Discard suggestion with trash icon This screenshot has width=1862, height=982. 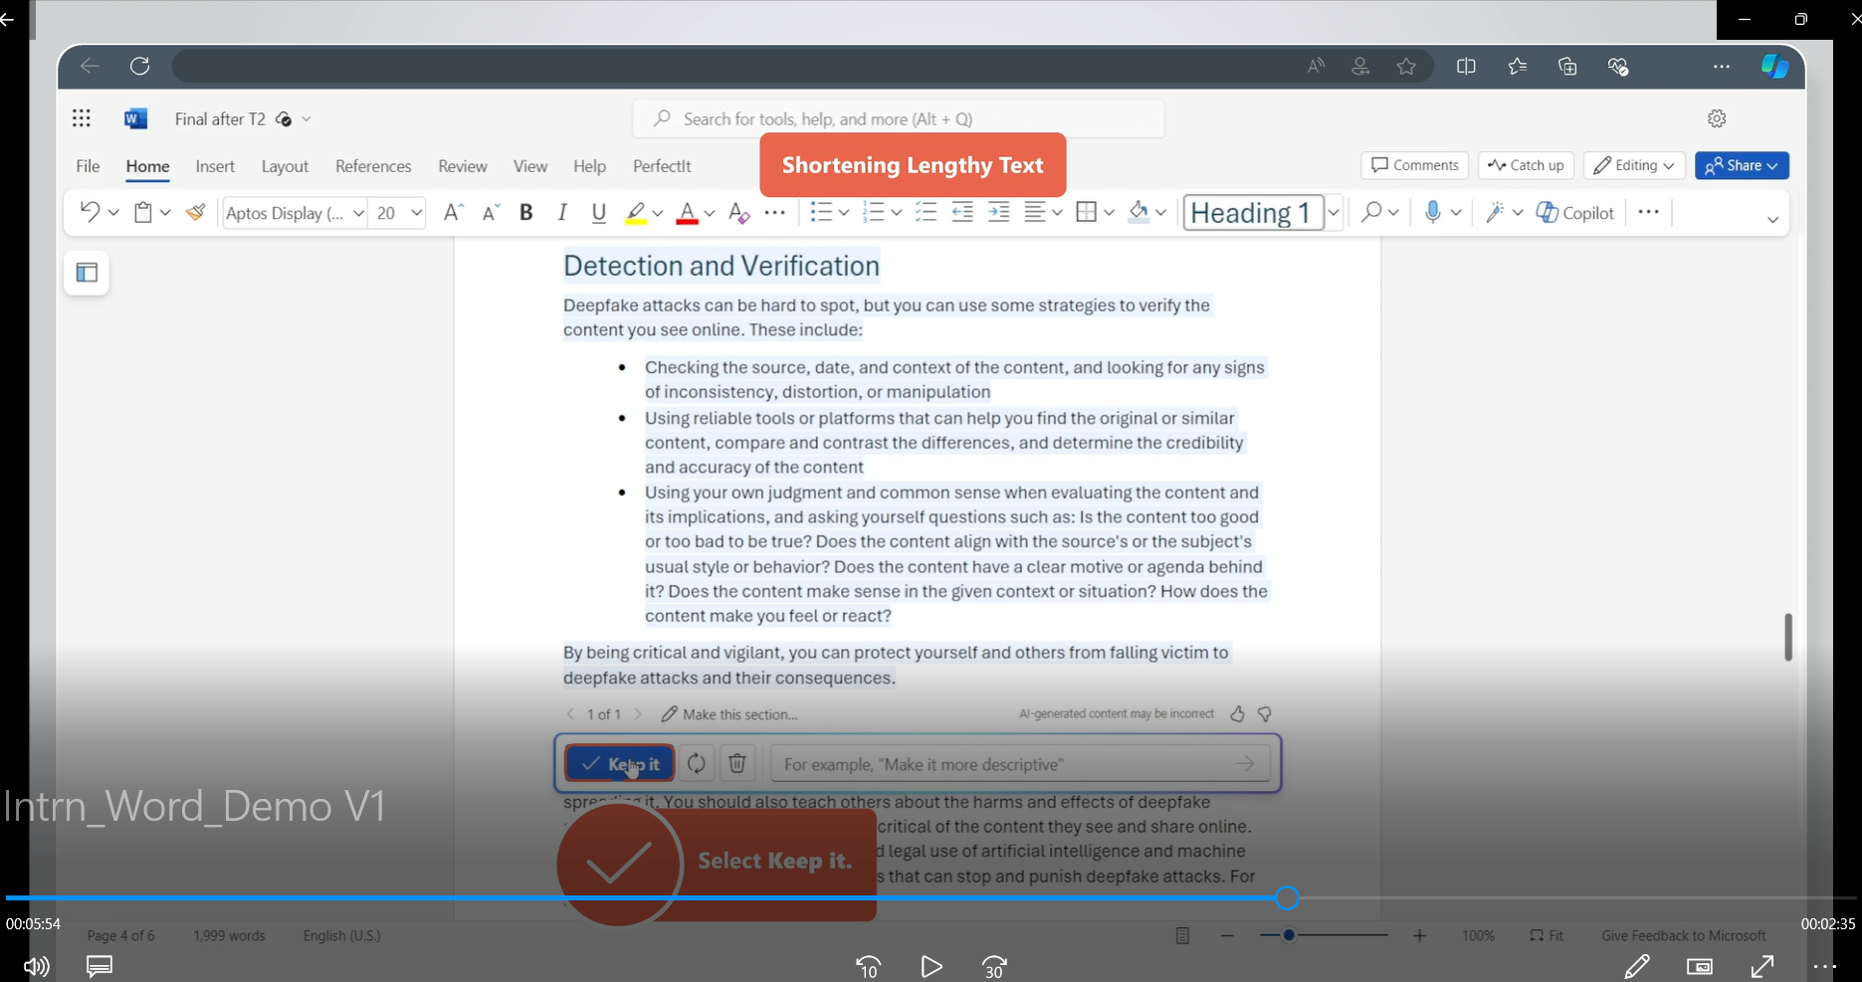[737, 763]
